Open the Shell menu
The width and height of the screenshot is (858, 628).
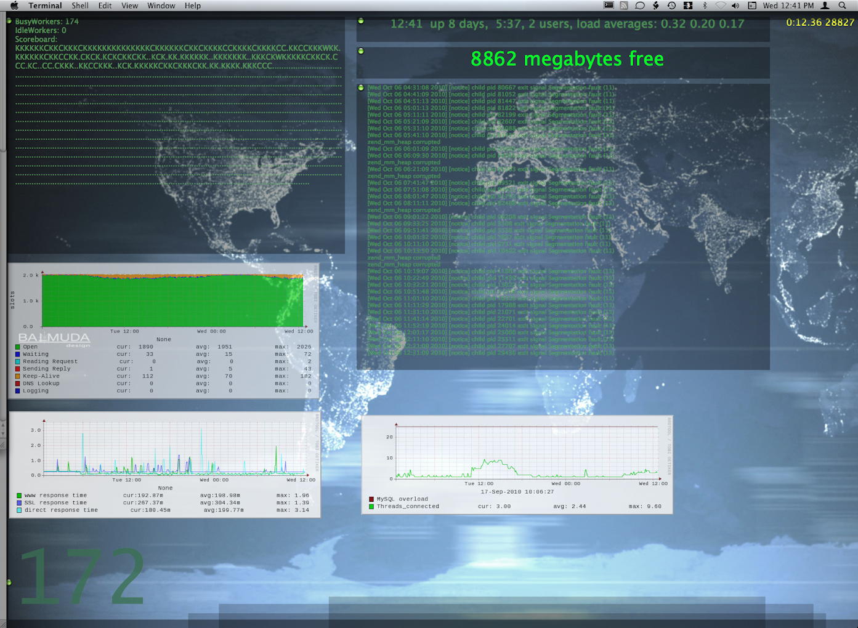pos(80,6)
